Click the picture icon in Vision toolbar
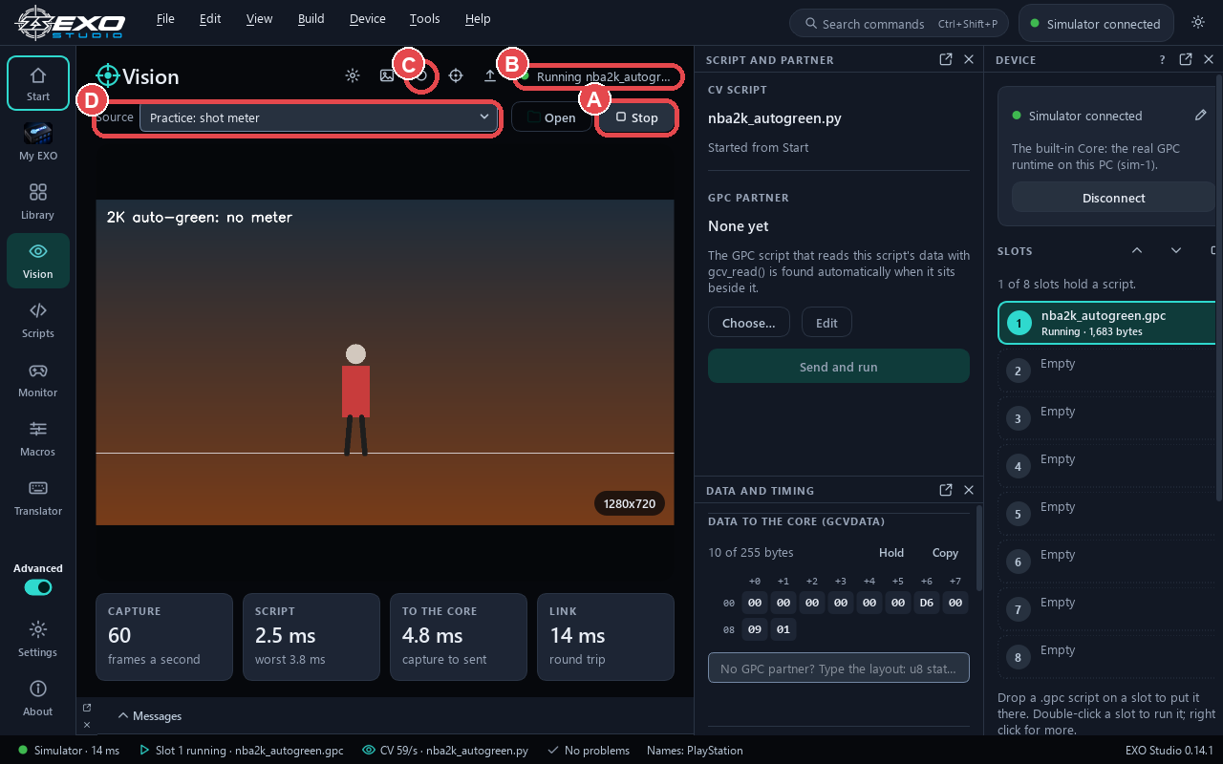Image resolution: width=1223 pixels, height=764 pixels. pos(387,75)
